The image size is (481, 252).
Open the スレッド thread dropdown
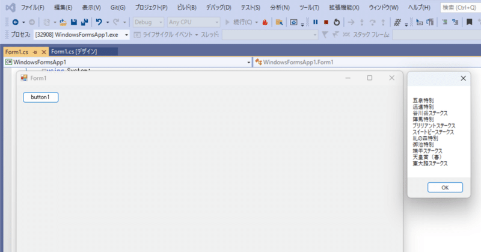tap(270, 35)
